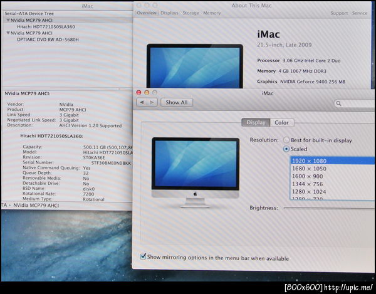Click the iMac picture in Displays preferences
This screenshot has height=294, width=376.
tap(196, 172)
